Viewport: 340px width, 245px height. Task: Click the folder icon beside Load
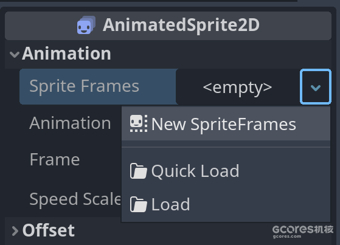pyautogui.click(x=138, y=204)
